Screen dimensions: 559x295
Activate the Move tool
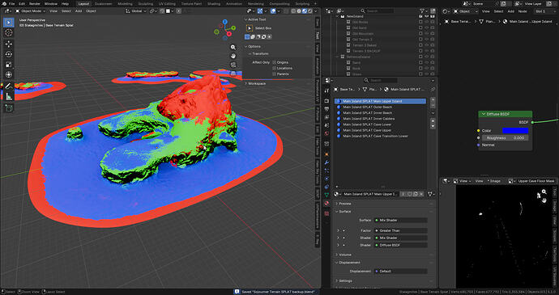(x=9, y=44)
